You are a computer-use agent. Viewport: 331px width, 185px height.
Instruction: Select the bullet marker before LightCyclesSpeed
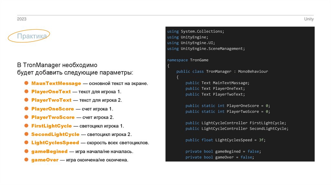27,142
